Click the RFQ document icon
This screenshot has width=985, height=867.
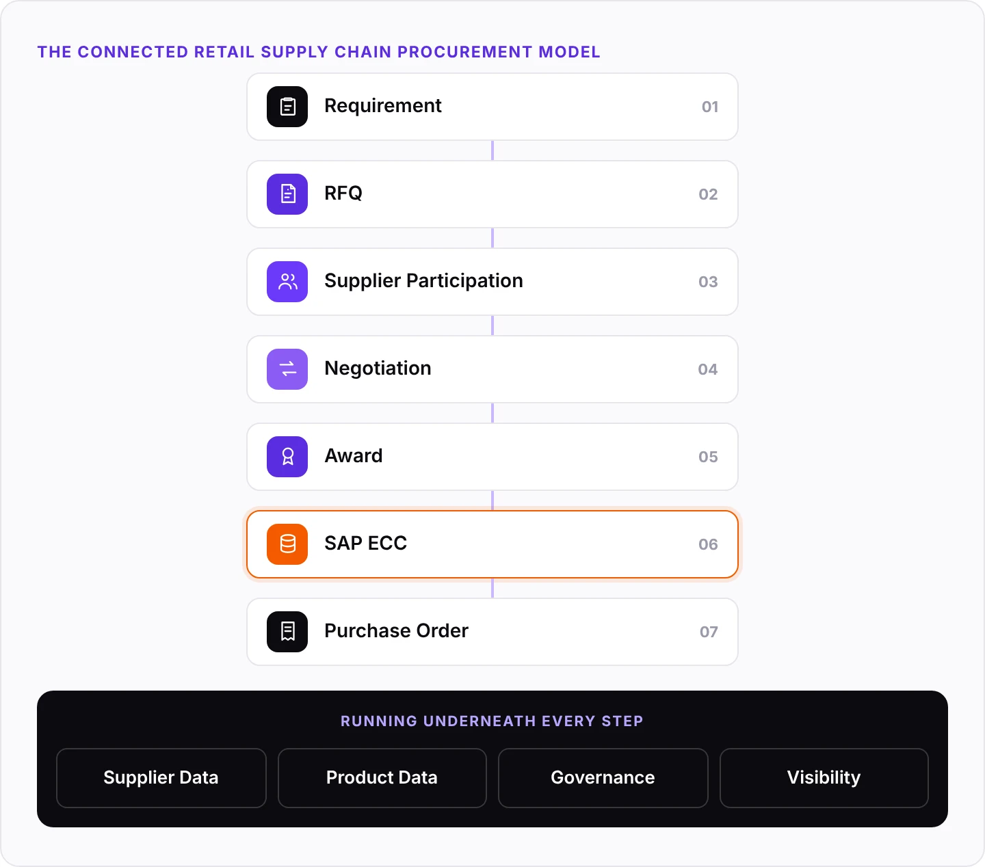pyautogui.click(x=287, y=194)
